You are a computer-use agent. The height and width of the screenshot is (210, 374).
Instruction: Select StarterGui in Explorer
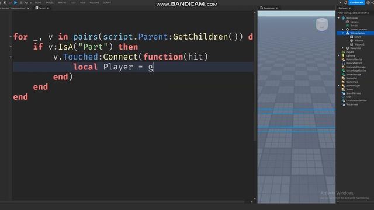tap(351, 78)
